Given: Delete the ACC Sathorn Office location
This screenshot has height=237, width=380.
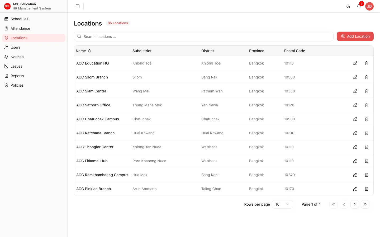Looking at the screenshot, I should [367, 105].
